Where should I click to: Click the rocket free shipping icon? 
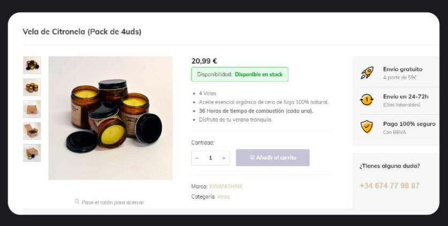coord(367,73)
